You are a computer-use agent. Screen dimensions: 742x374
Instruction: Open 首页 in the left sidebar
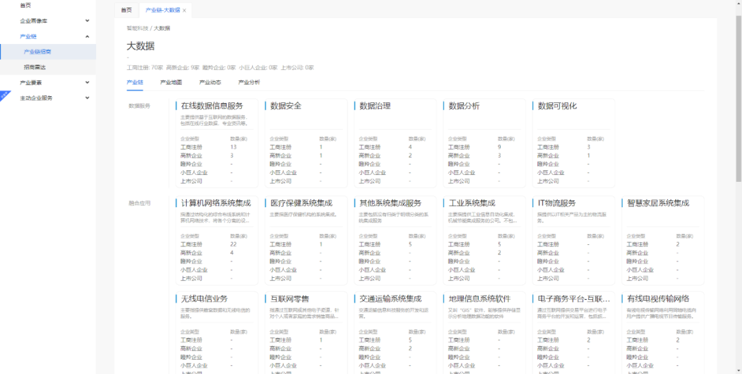point(26,5)
